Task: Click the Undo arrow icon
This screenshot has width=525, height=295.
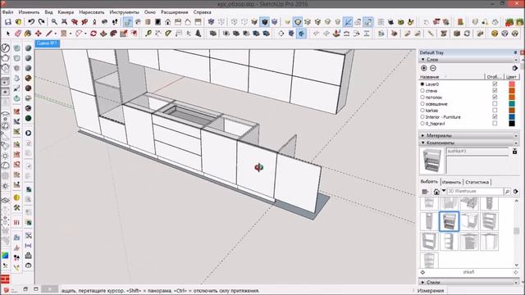Action: pyautogui.click(x=31, y=22)
